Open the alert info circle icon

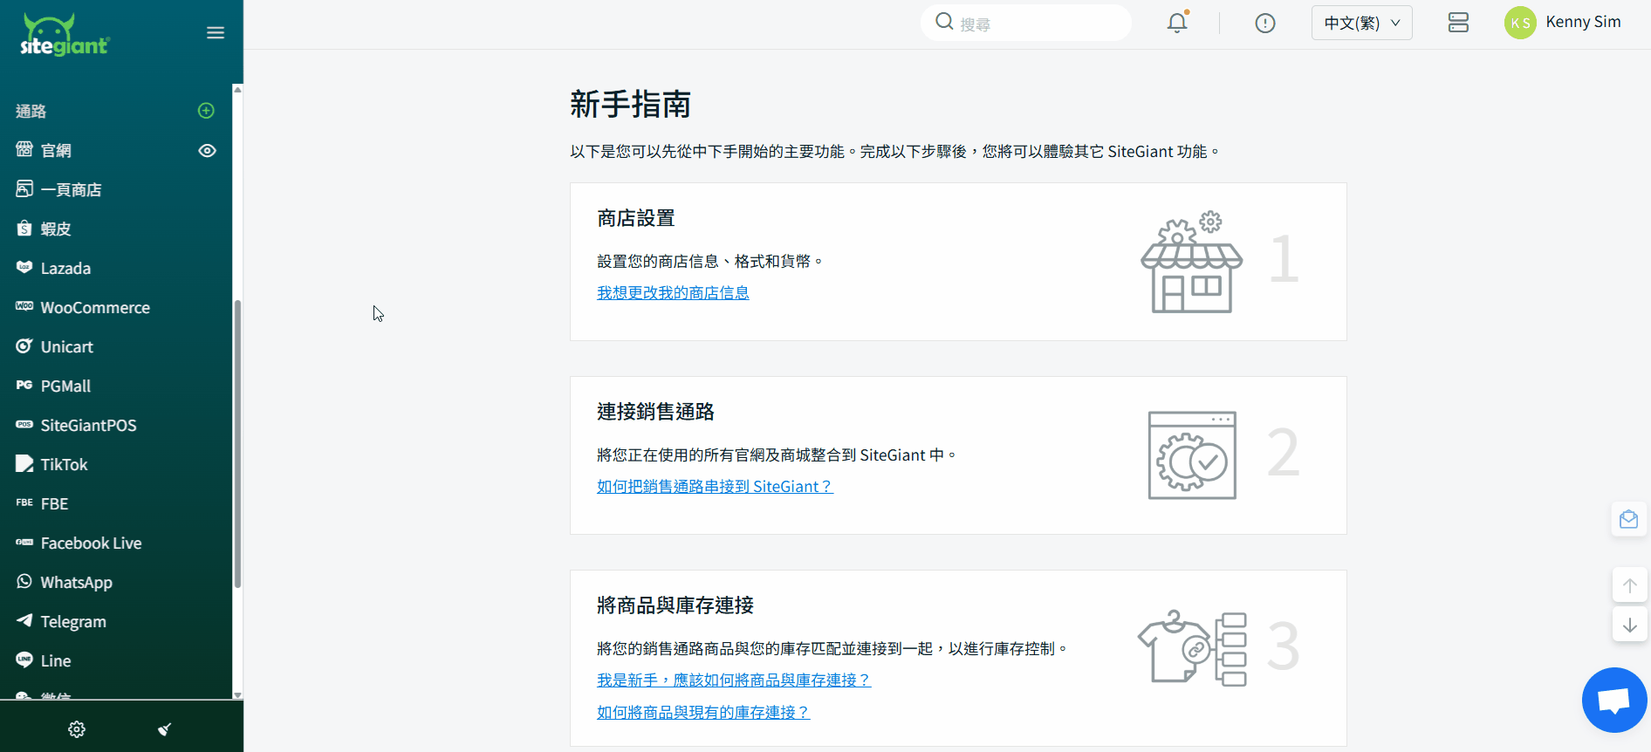(x=1264, y=24)
